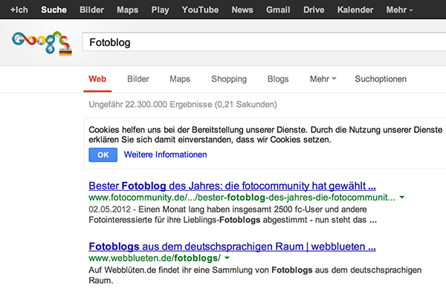Click the Fotoblog search input field
Viewport: 446px width, 297px height.
coord(264,42)
